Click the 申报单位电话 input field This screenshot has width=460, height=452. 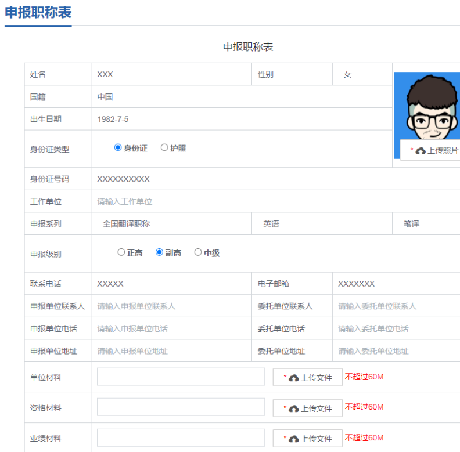coord(171,328)
